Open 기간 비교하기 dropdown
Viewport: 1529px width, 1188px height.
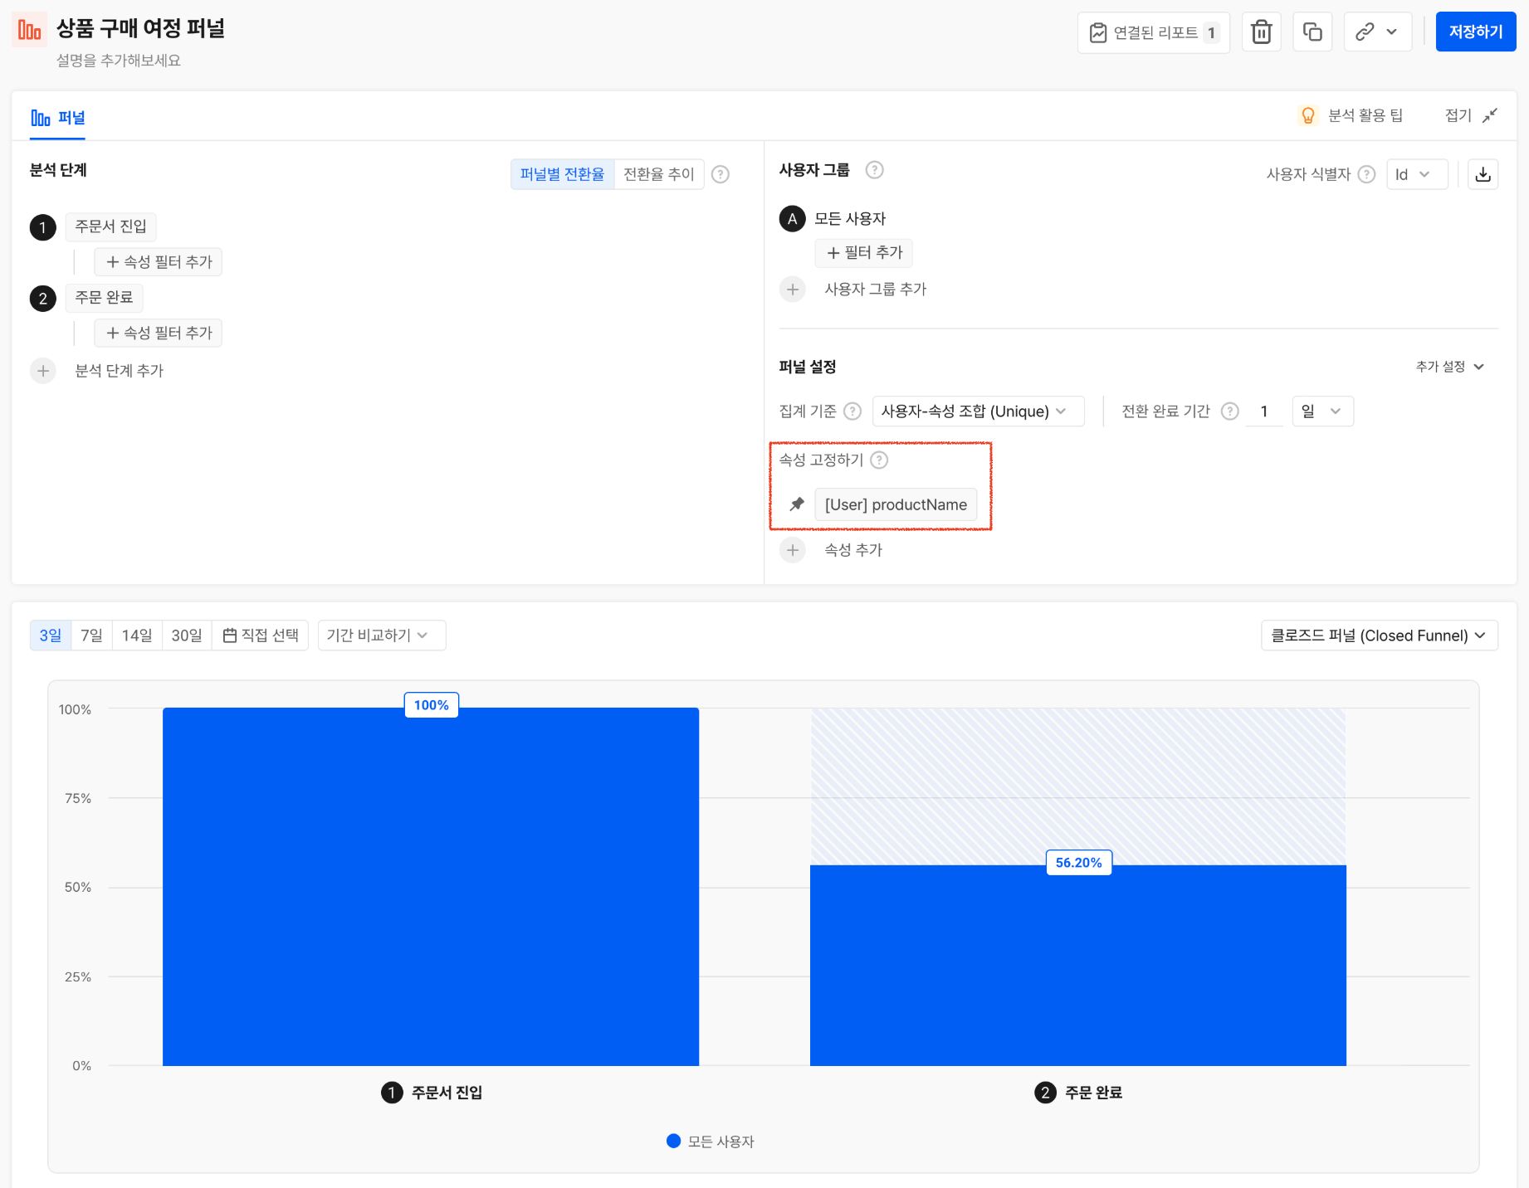tap(382, 635)
